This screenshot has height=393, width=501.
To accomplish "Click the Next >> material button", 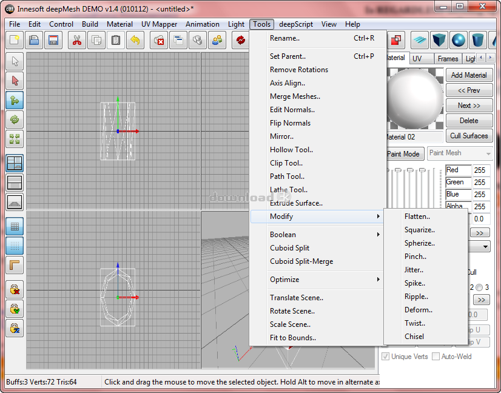I will click(469, 106).
